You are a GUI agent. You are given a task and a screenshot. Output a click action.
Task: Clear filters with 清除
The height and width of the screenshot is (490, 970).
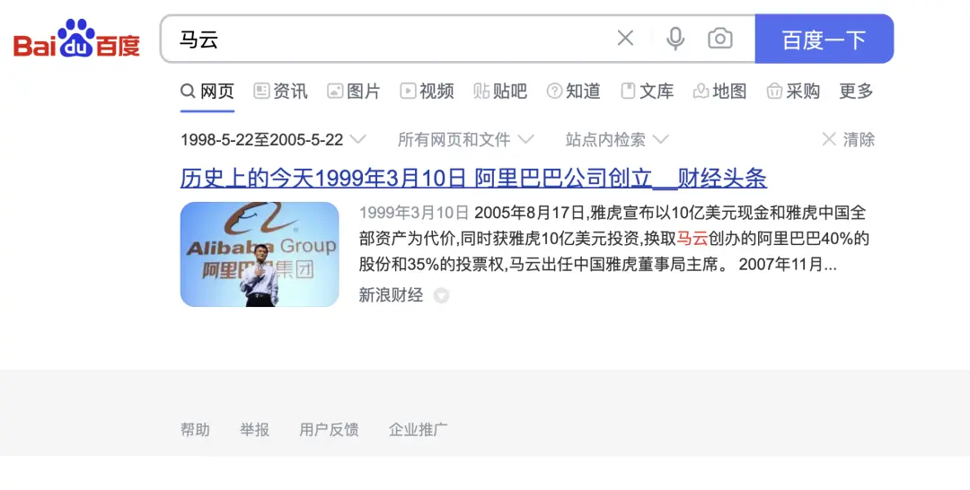pos(848,140)
